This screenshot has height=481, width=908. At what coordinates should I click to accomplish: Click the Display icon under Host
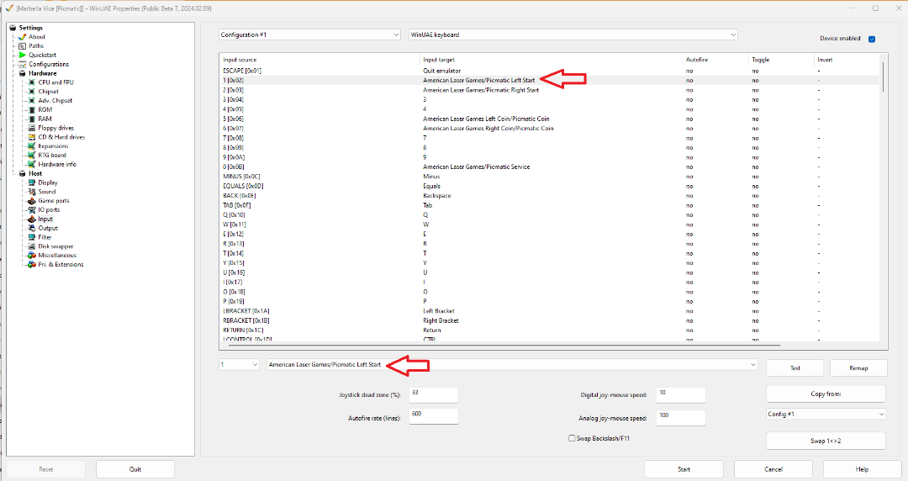tap(32, 182)
